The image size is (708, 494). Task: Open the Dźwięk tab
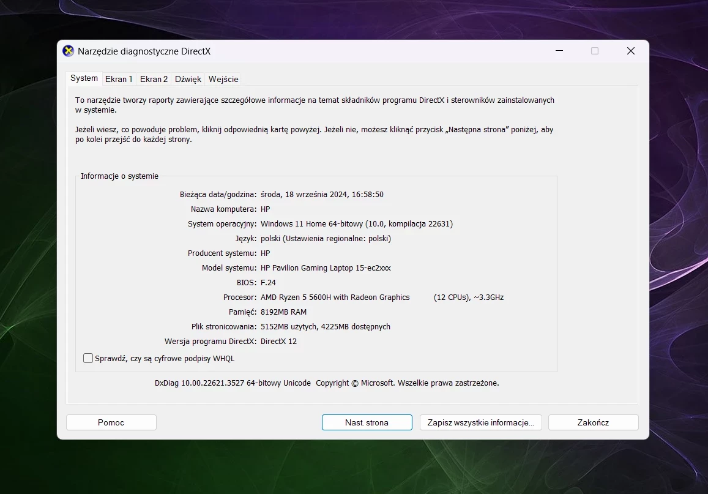point(188,79)
